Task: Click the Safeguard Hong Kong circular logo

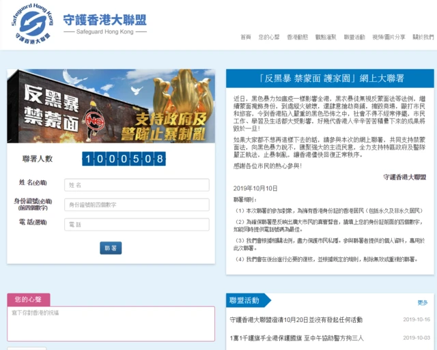Action: coord(32,24)
